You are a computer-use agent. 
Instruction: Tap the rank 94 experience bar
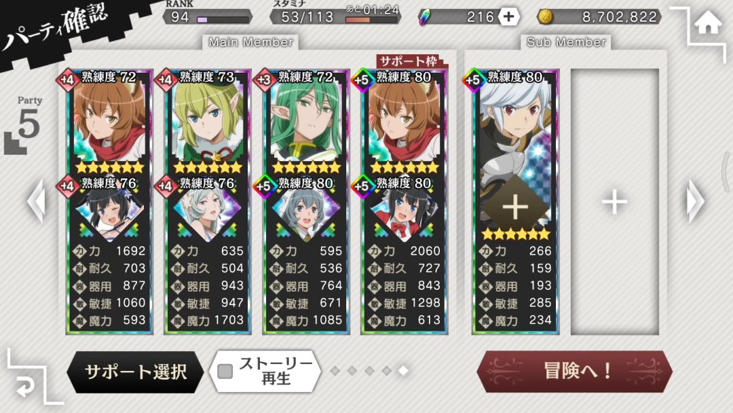pyautogui.click(x=223, y=20)
